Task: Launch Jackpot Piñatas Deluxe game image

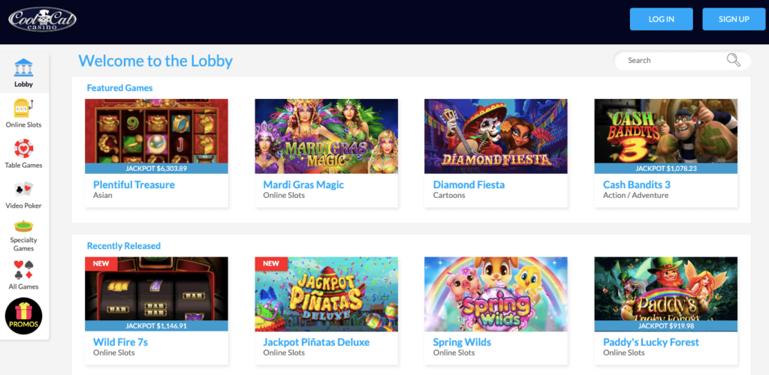Action: (326, 294)
